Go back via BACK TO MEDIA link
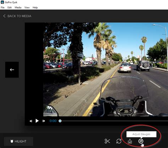The height and width of the screenshot is (148, 168). (17, 16)
